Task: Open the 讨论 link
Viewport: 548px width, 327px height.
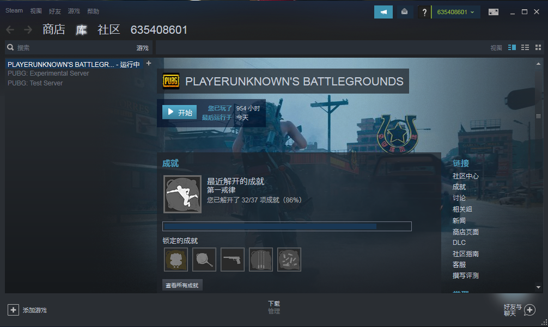Action: (459, 198)
